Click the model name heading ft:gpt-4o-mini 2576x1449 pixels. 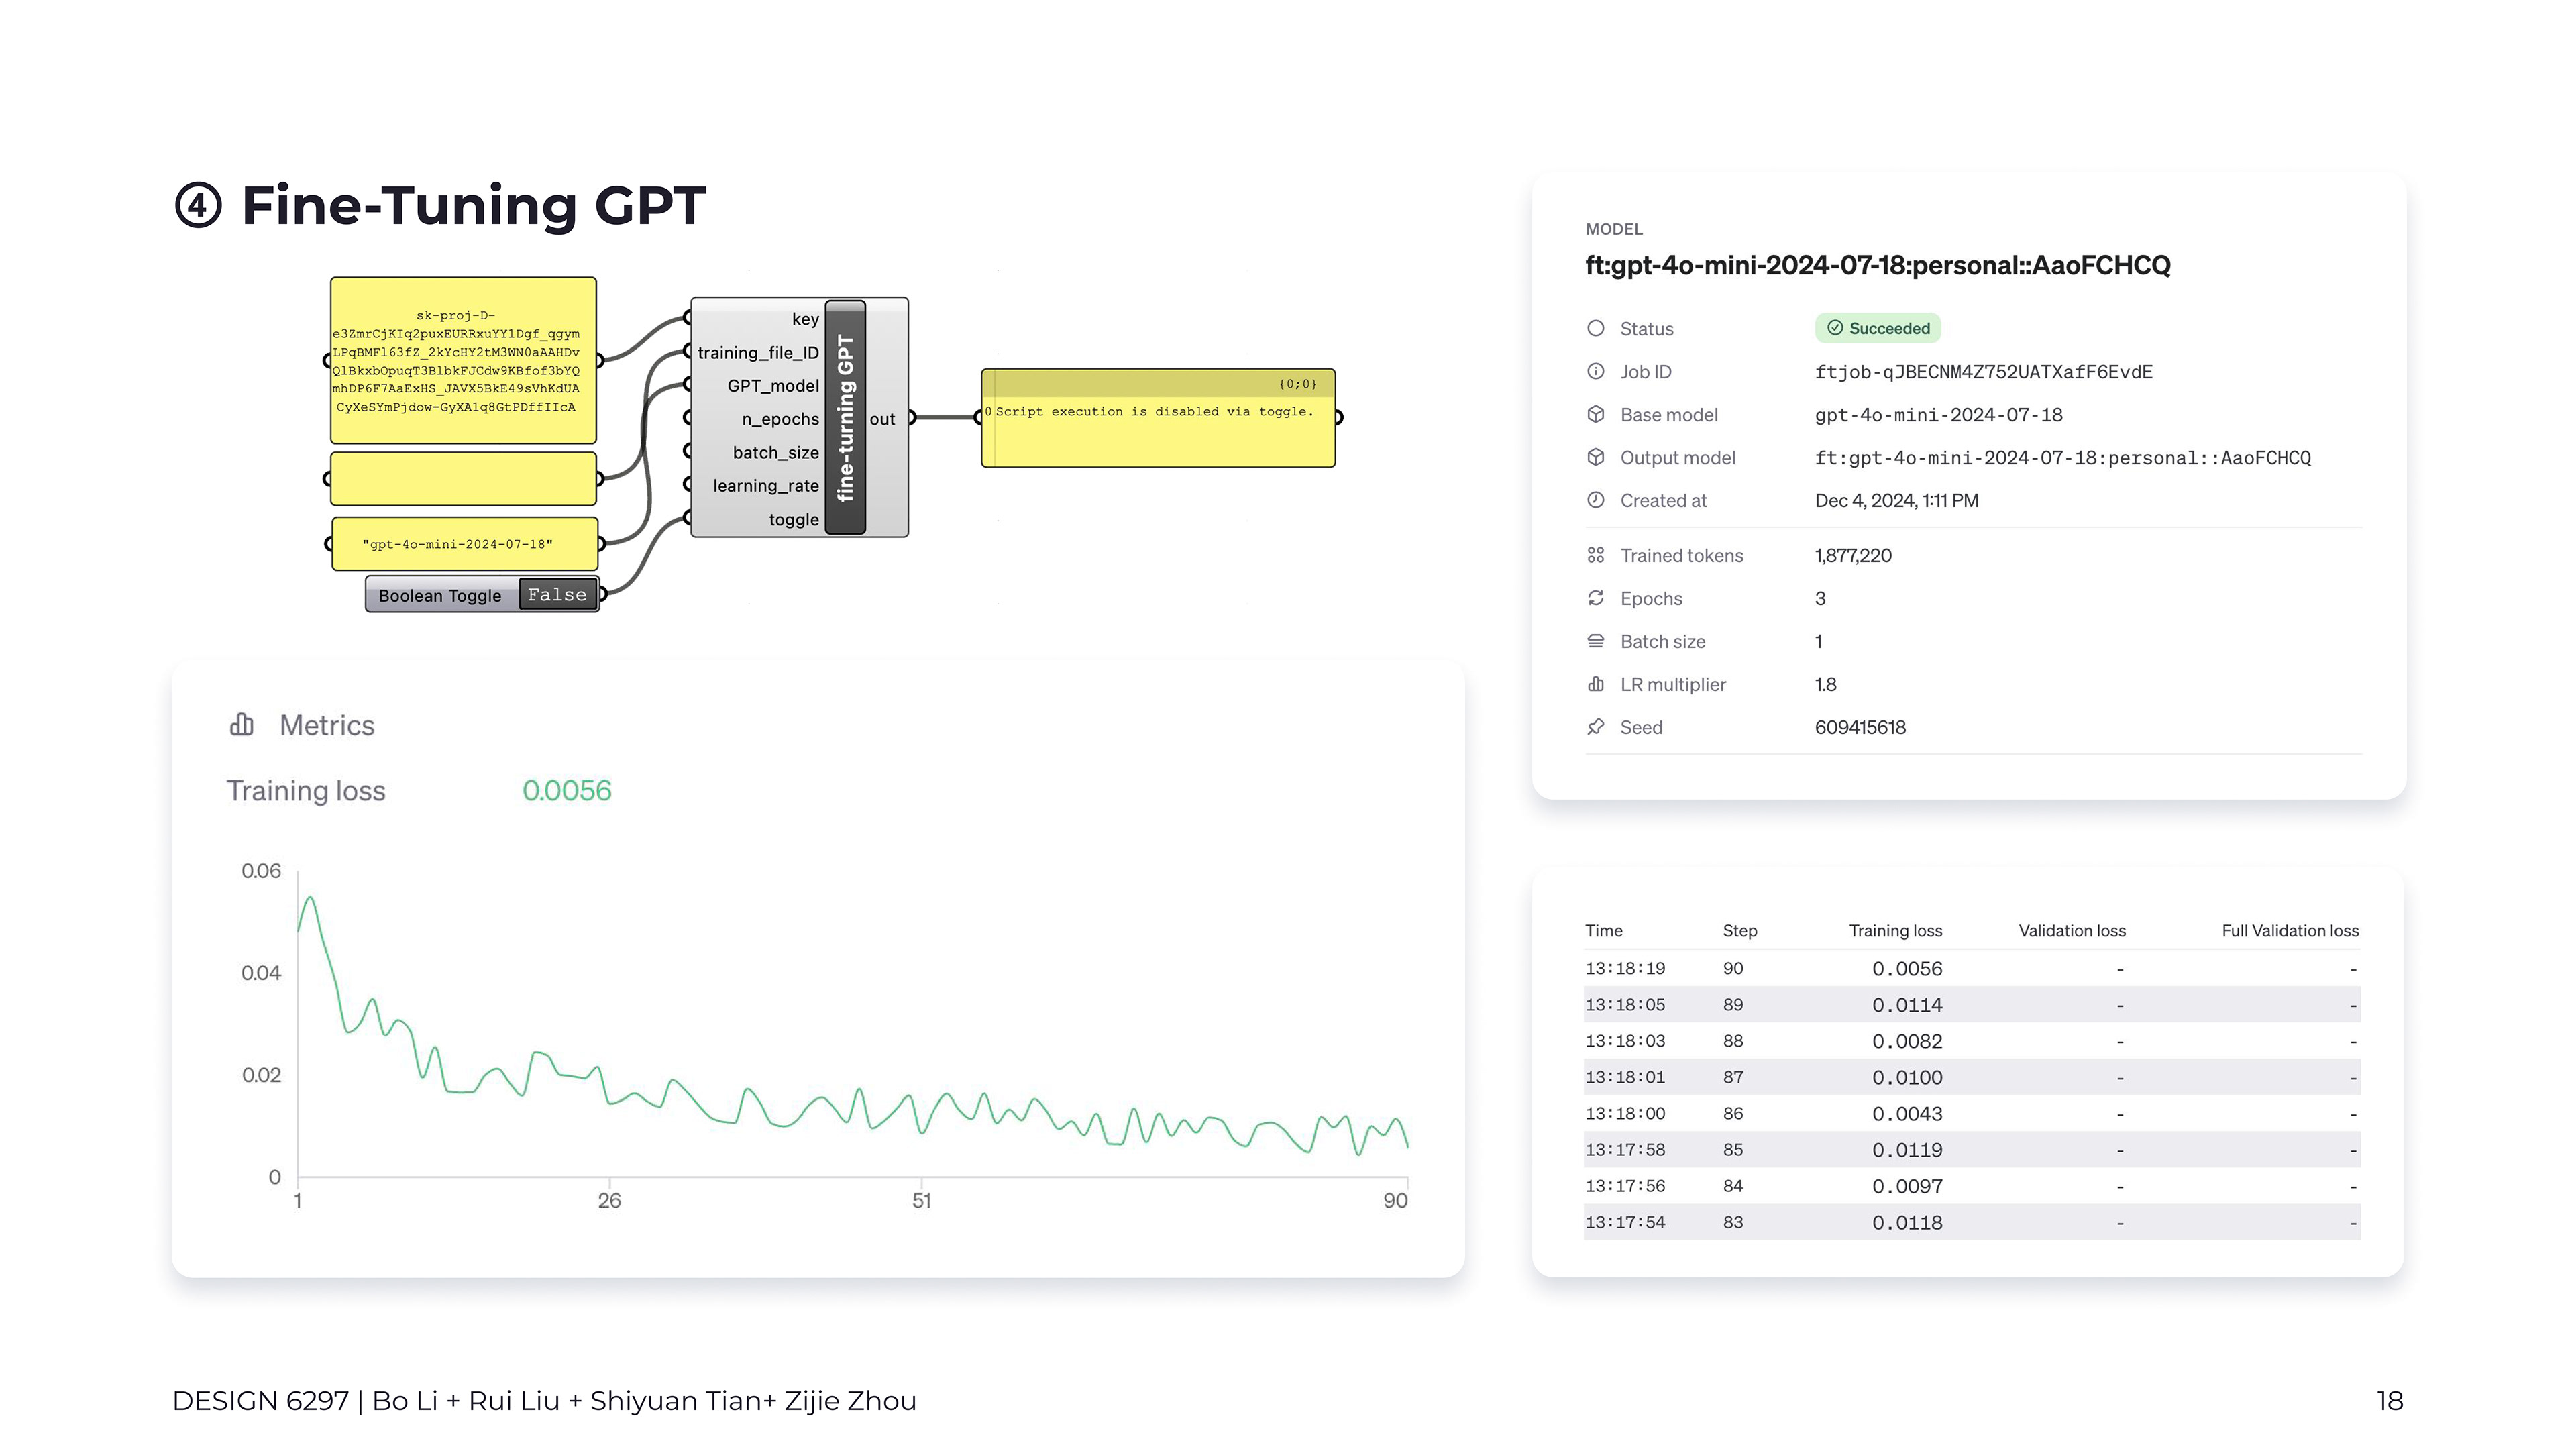coord(1878,265)
